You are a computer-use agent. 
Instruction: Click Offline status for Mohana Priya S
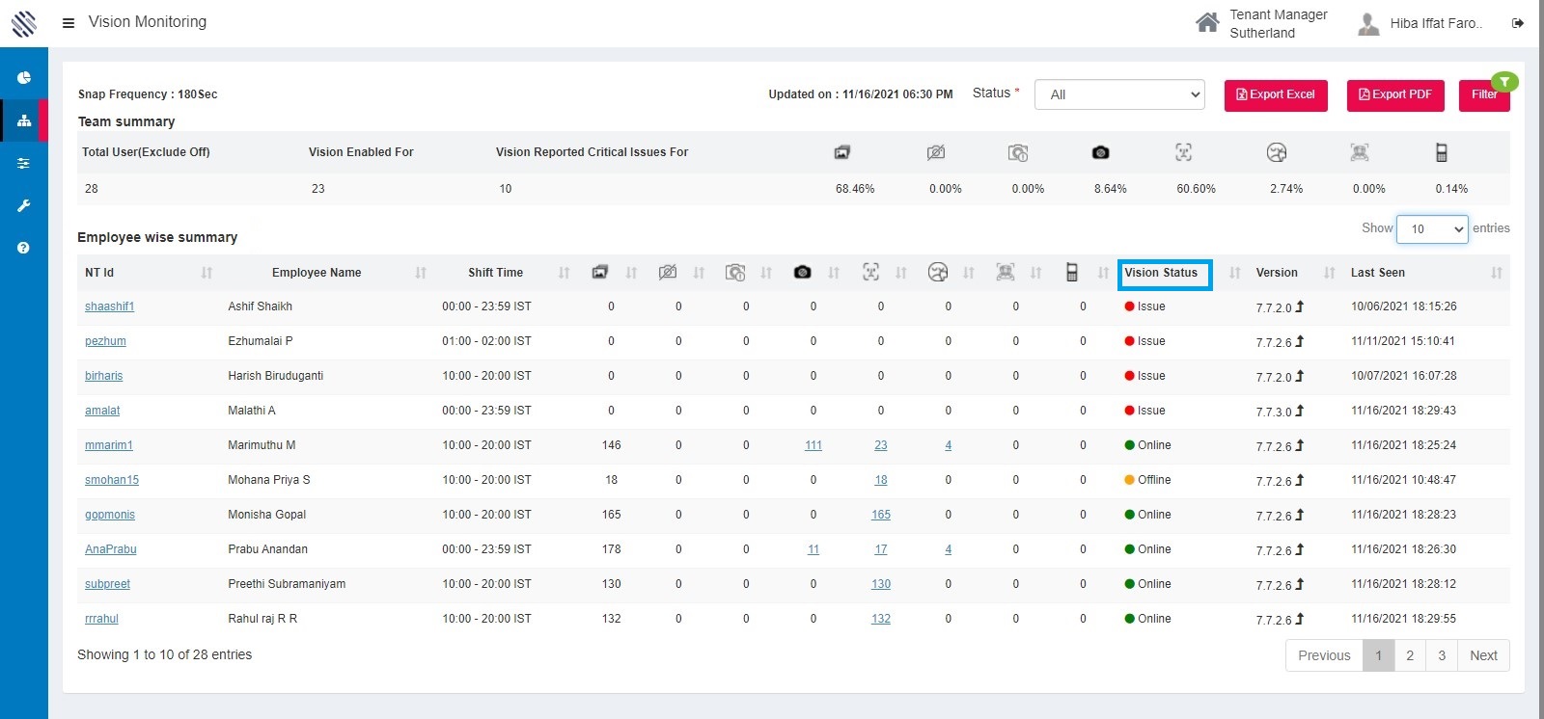click(x=1147, y=480)
